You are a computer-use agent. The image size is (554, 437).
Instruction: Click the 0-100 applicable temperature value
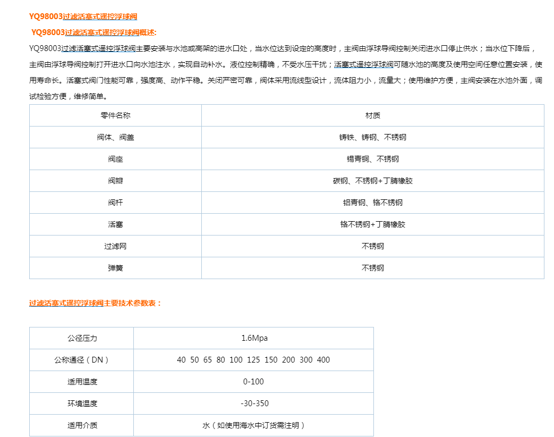pyautogui.click(x=253, y=382)
